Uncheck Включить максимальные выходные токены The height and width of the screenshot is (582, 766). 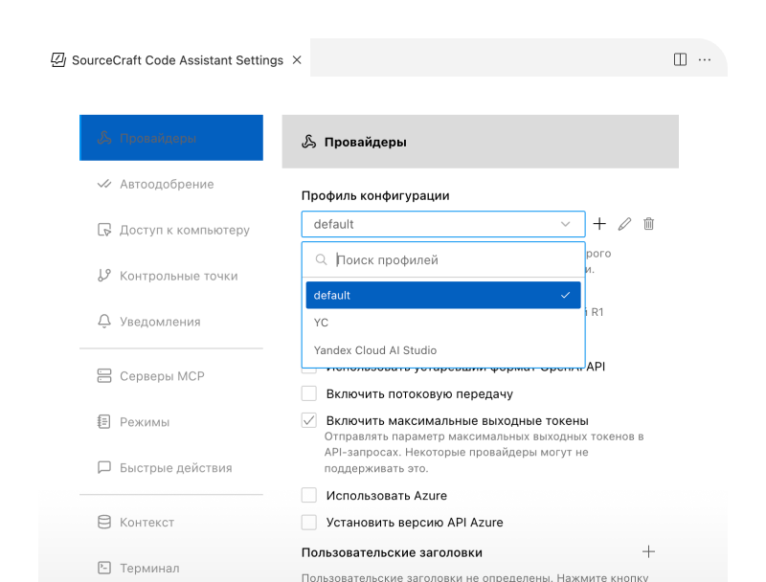tap(309, 420)
